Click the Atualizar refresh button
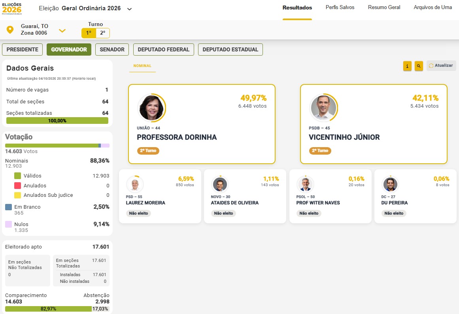459x314 pixels. pyautogui.click(x=441, y=66)
